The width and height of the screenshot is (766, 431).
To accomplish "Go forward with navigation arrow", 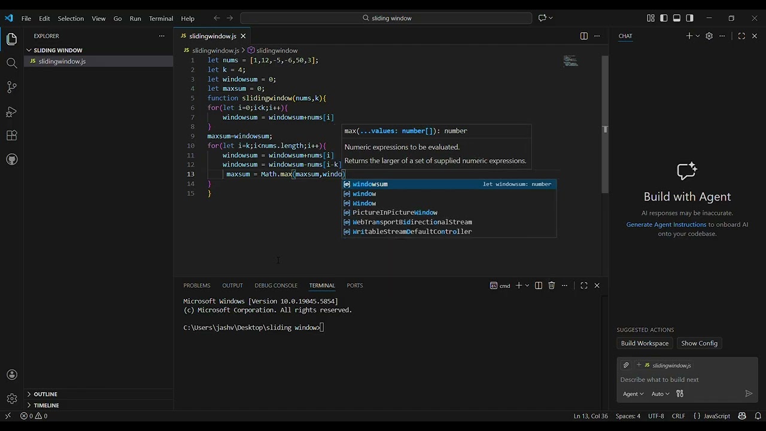I will [230, 18].
